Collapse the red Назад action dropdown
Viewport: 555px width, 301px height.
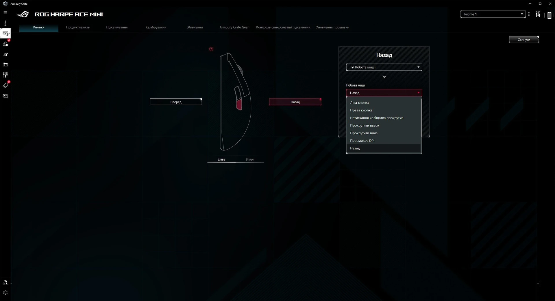pos(384,93)
